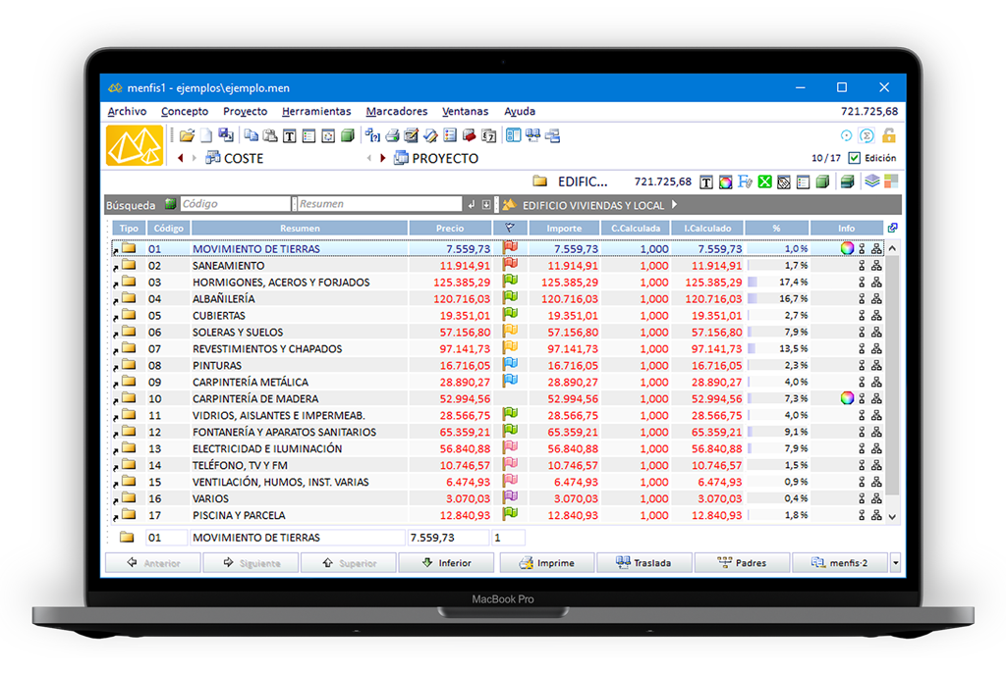Click the Padres button
The image size is (1006, 674).
(x=743, y=563)
